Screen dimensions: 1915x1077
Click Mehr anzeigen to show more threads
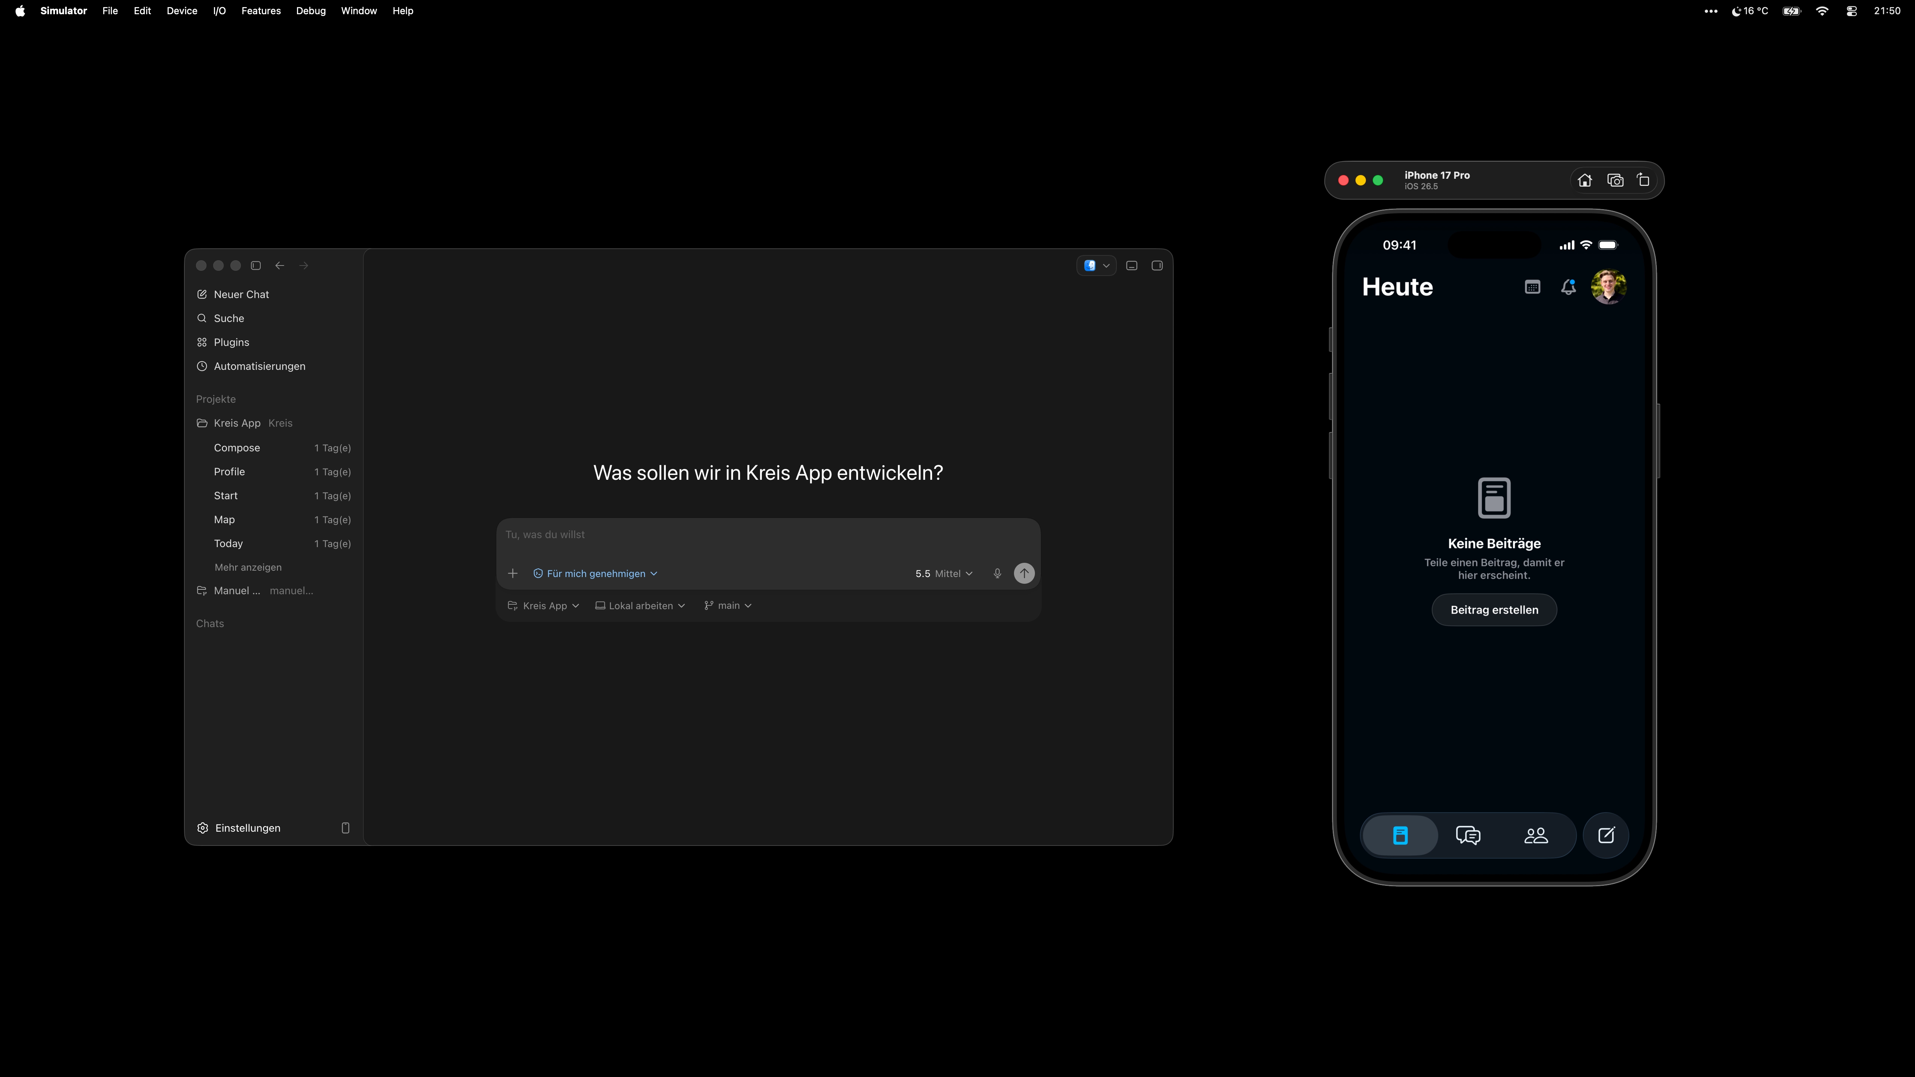(x=248, y=567)
